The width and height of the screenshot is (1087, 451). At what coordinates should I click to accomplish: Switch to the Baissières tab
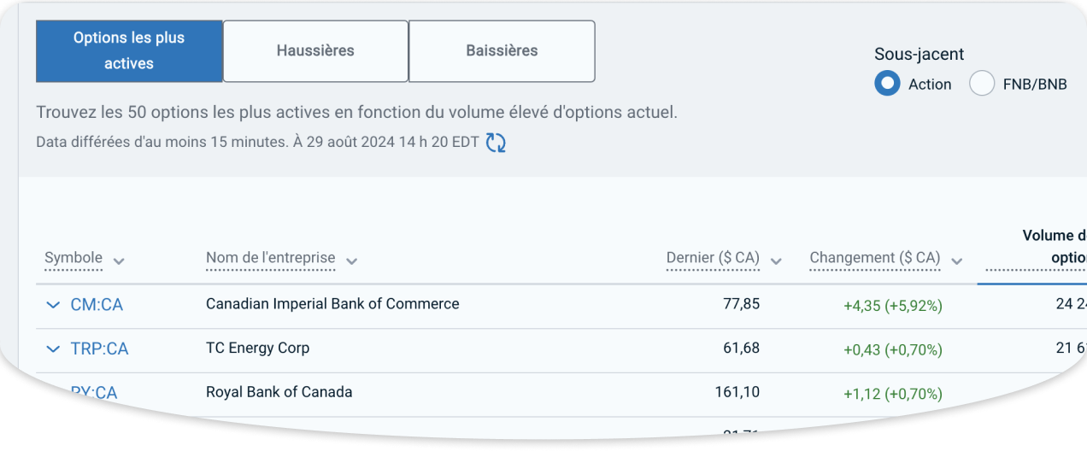(502, 51)
